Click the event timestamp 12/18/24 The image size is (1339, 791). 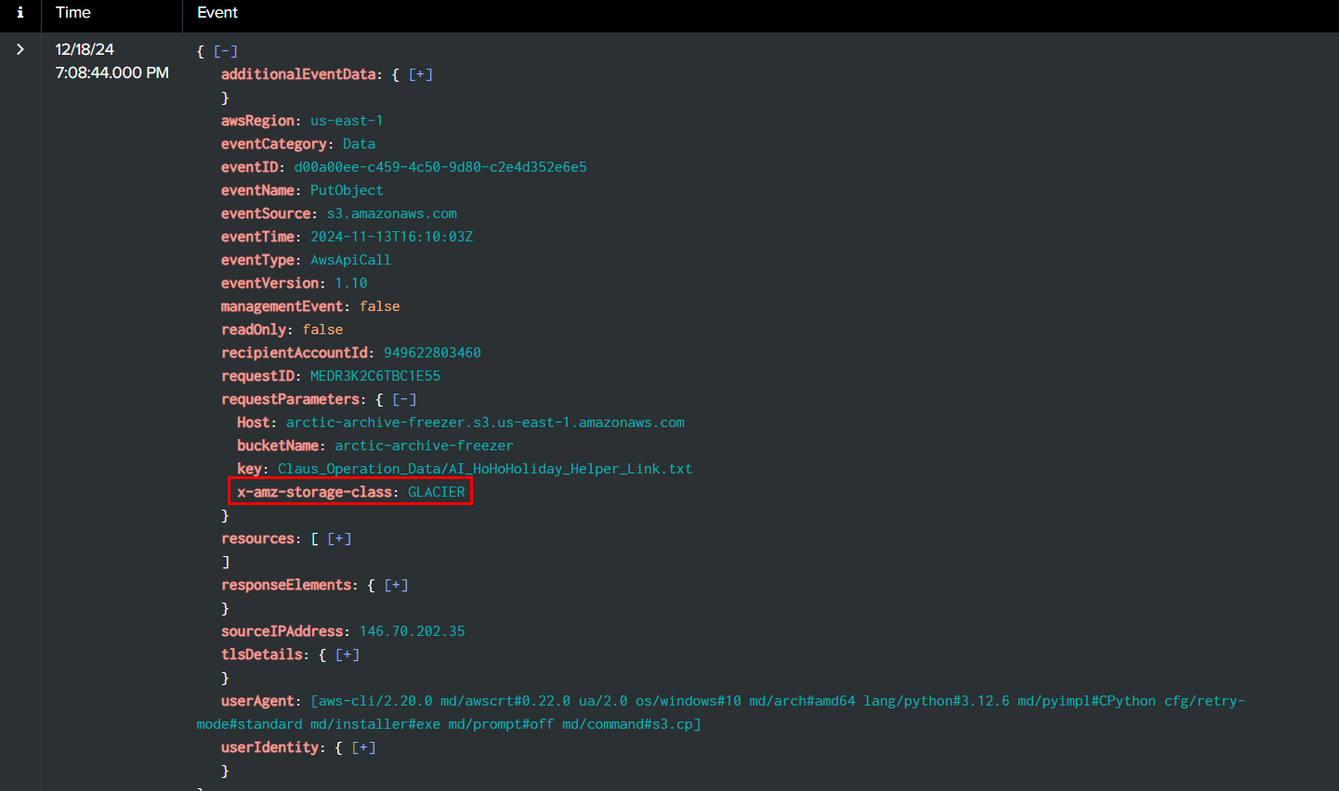coord(85,49)
